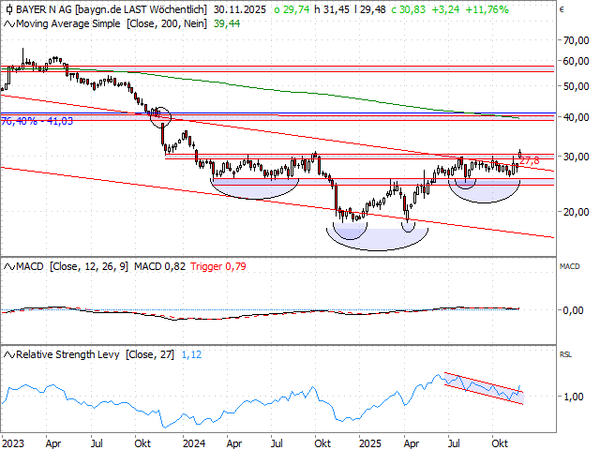Click the candlestick icon before BAYER N AG
600x450 pixels.
[x=9, y=9]
